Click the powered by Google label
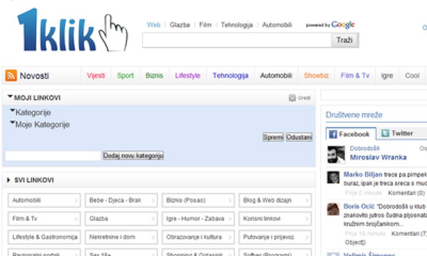427x256 pixels. click(x=330, y=25)
